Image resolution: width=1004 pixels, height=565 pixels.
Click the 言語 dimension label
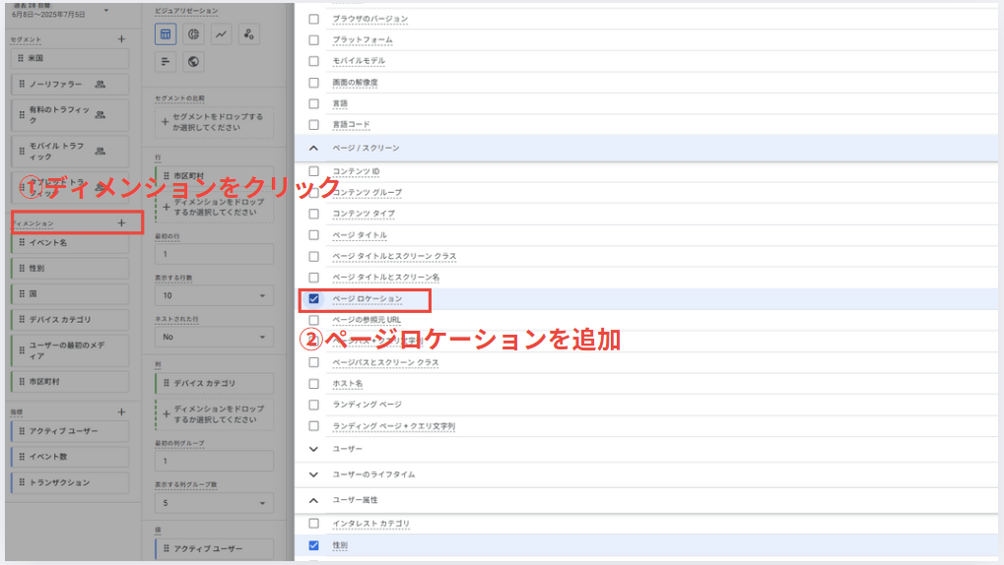(340, 103)
